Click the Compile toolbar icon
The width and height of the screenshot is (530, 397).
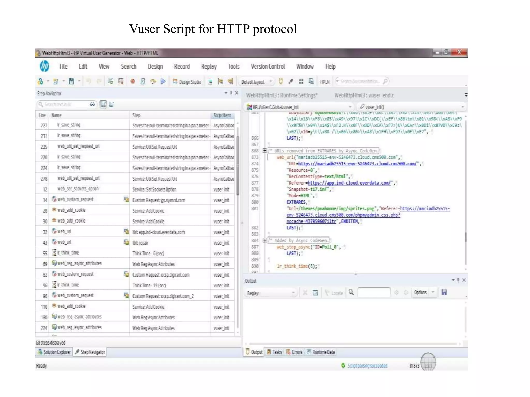[153, 82]
